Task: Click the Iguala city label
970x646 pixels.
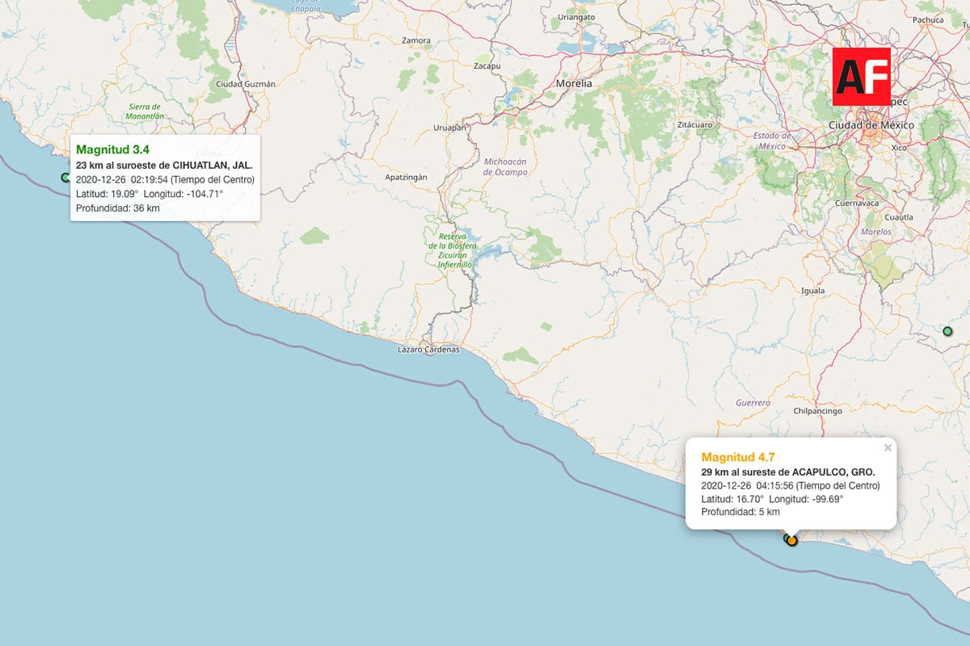Action: point(813,291)
